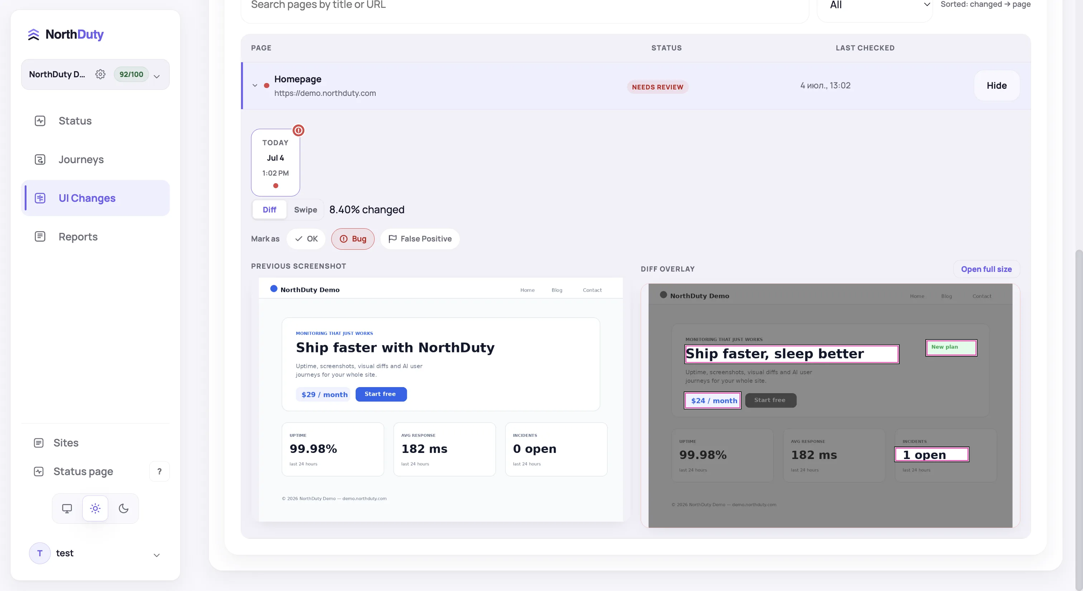The height and width of the screenshot is (591, 1083).
Task: Click the NorthDuty logo icon
Action: click(x=34, y=34)
